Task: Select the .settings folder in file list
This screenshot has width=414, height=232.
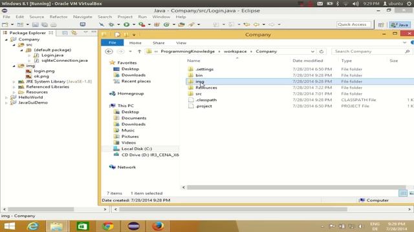Action: coord(204,69)
